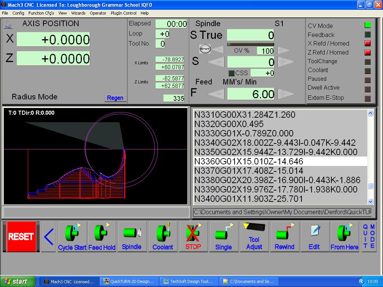Click the X axis position readout
This screenshot has width=383, height=287.
tap(53, 39)
